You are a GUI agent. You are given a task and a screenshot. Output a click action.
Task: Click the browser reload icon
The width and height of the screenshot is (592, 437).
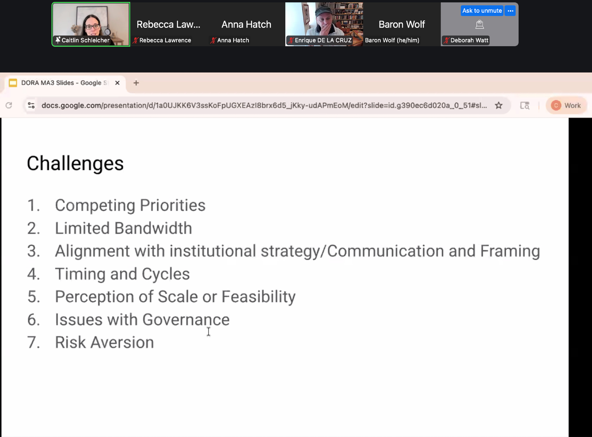point(9,105)
